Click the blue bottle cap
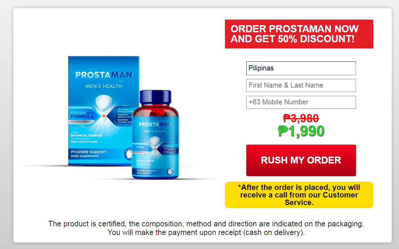This screenshot has height=249, width=399. pos(155,98)
